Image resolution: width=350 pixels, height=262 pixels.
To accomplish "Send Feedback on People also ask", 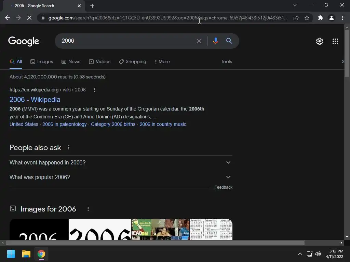I will [223, 187].
